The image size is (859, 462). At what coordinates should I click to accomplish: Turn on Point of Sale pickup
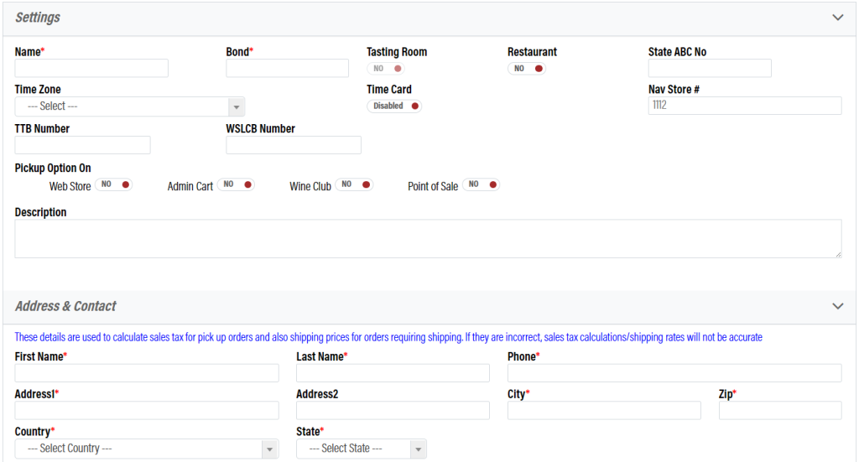tap(481, 184)
